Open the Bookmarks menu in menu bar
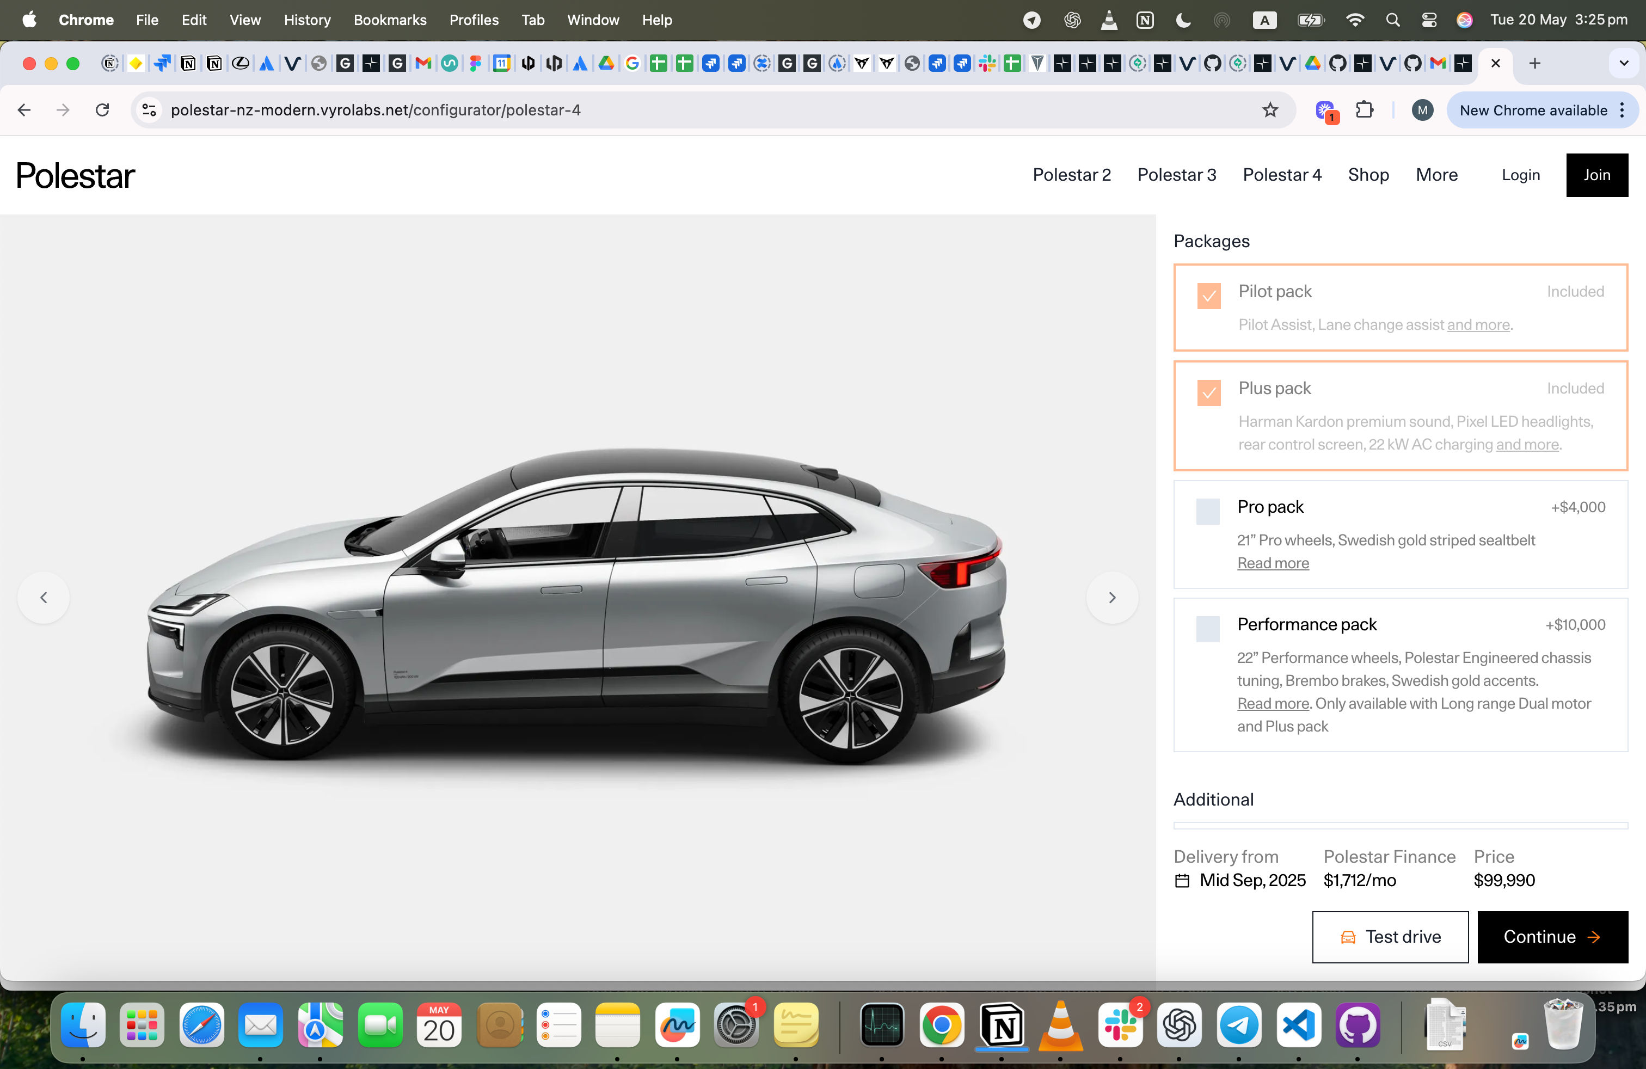This screenshot has height=1069, width=1646. click(x=390, y=20)
